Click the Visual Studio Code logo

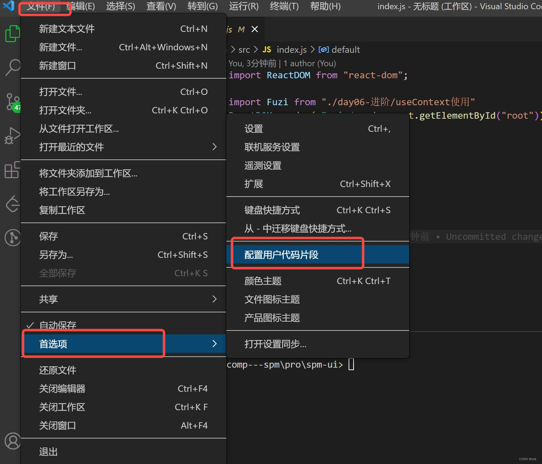coord(8,6)
